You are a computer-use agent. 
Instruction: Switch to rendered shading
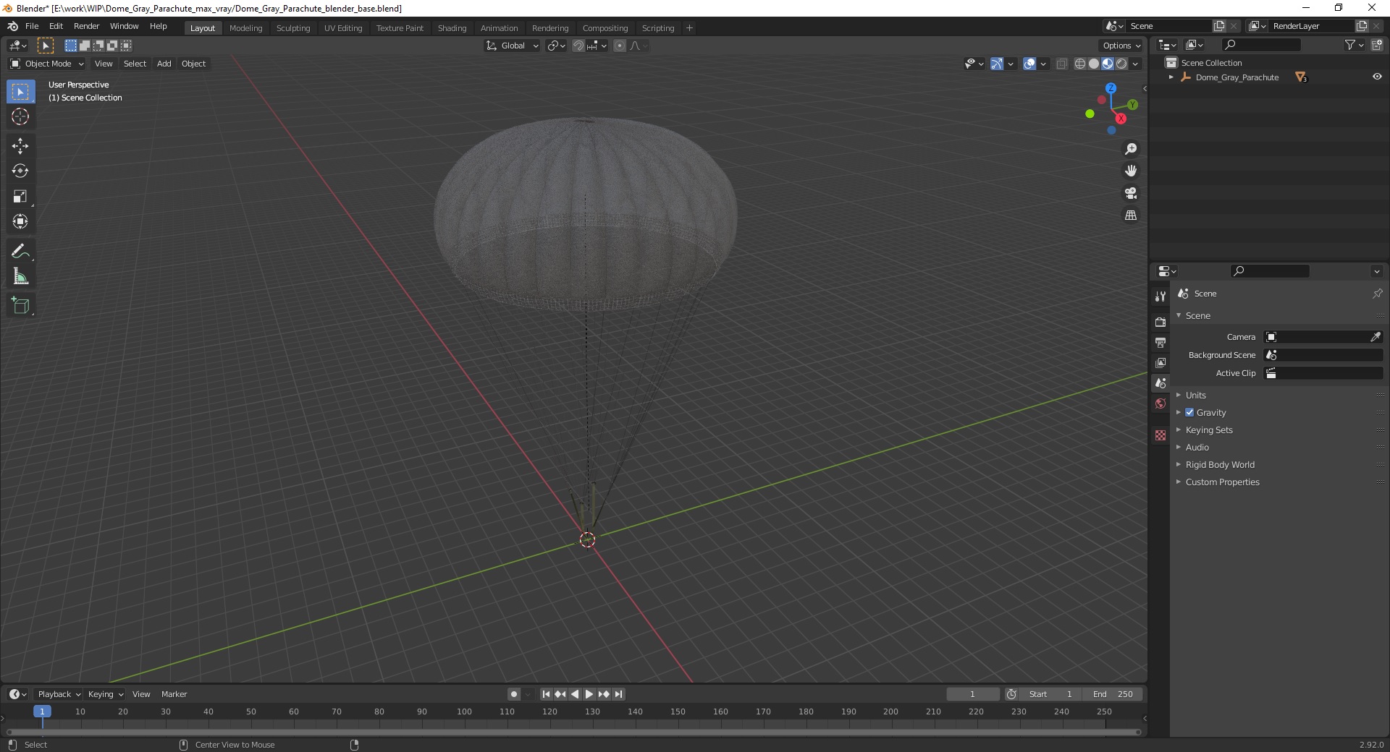(x=1121, y=64)
